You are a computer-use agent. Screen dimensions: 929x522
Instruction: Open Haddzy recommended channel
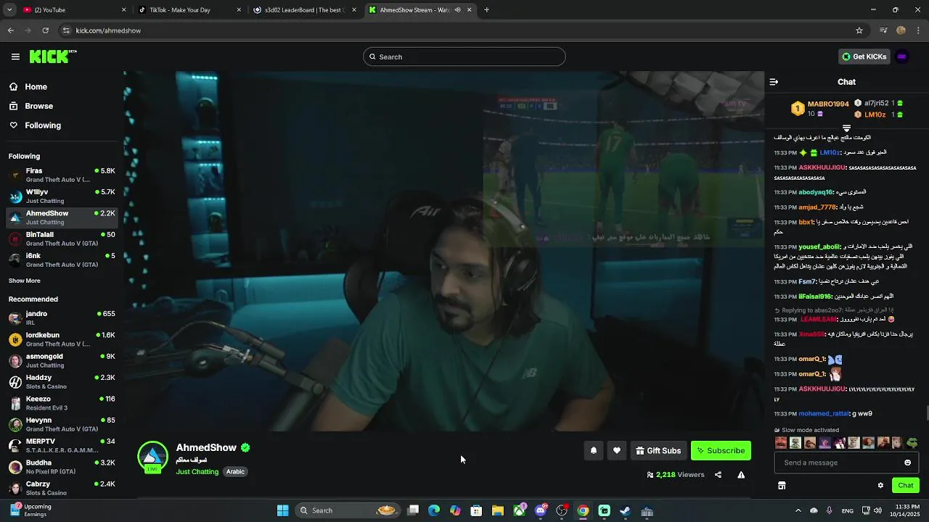[62, 381]
